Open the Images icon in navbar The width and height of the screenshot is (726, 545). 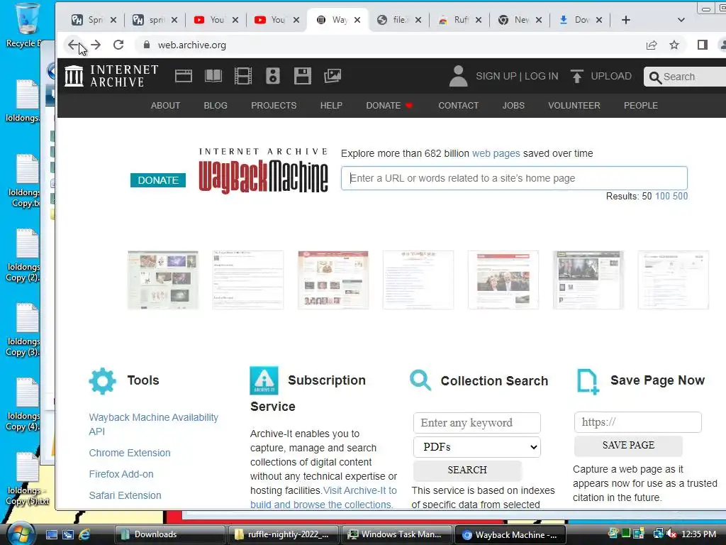(333, 76)
